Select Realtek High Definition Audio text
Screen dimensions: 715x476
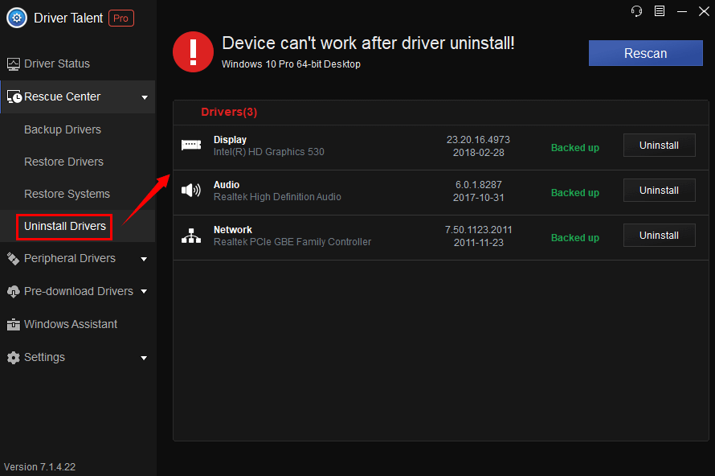click(x=277, y=197)
